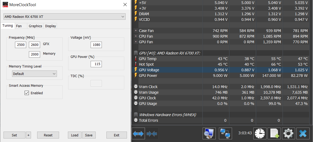Click lightning icon beside GPU Voltage

pyautogui.click(x=136, y=70)
